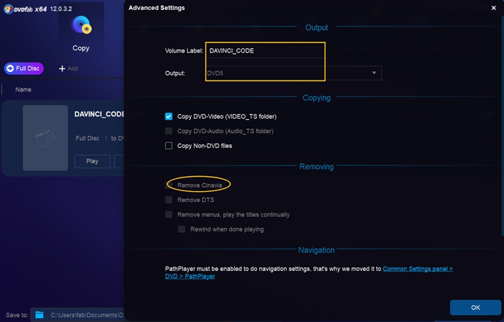
Task: Toggle Remove menus, play titles continually
Action: click(168, 215)
